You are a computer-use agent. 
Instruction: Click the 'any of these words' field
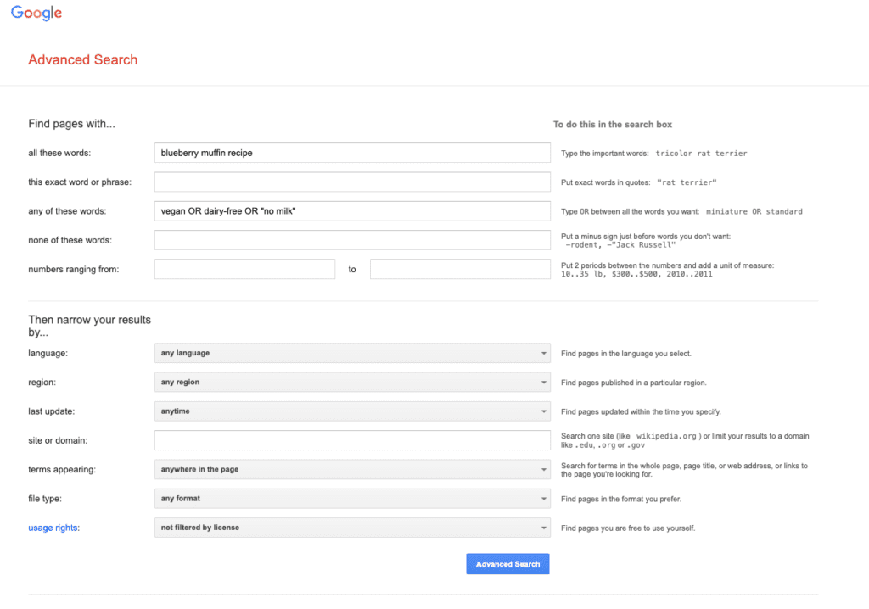tap(352, 211)
